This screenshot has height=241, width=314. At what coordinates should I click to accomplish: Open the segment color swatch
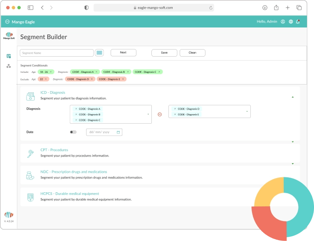[99, 53]
